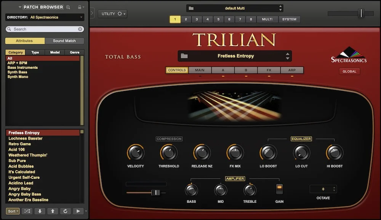Click the THRESHOLD knob
The height and width of the screenshot is (220, 381).
(169, 153)
